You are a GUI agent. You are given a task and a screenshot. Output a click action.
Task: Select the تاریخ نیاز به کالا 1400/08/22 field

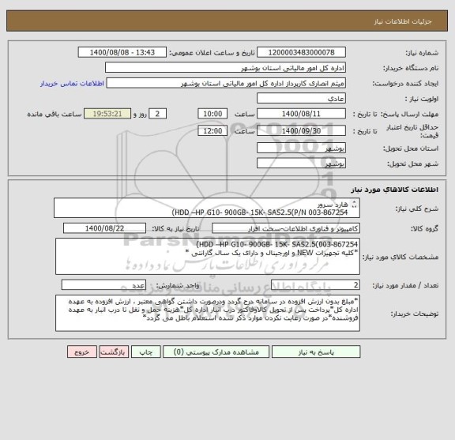pyautogui.click(x=104, y=228)
